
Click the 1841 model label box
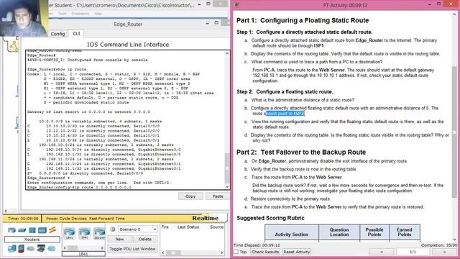83,254
